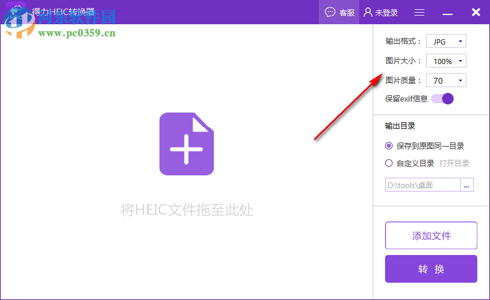Open the 图片质量 70 dropdown

click(446, 80)
